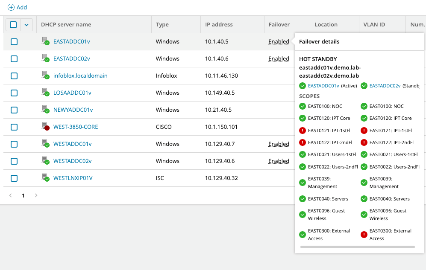Click the red-status icon for WEST-3850-CORE
426x270 pixels.
pos(45,127)
